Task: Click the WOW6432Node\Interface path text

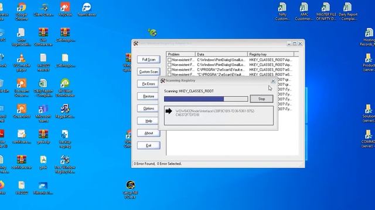Action: (215, 113)
